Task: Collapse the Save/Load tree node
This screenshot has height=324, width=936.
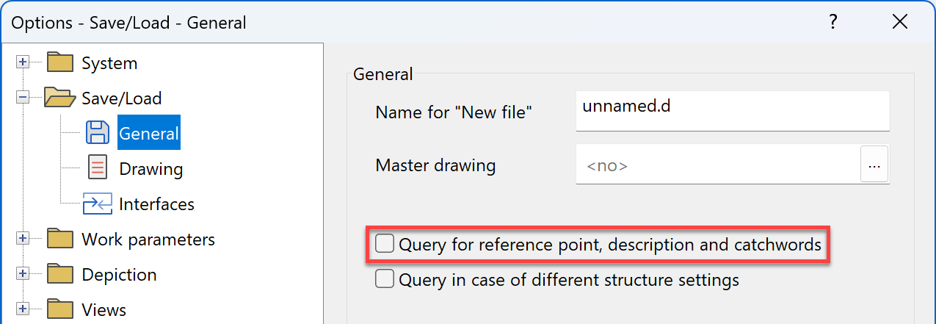Action: (x=23, y=98)
